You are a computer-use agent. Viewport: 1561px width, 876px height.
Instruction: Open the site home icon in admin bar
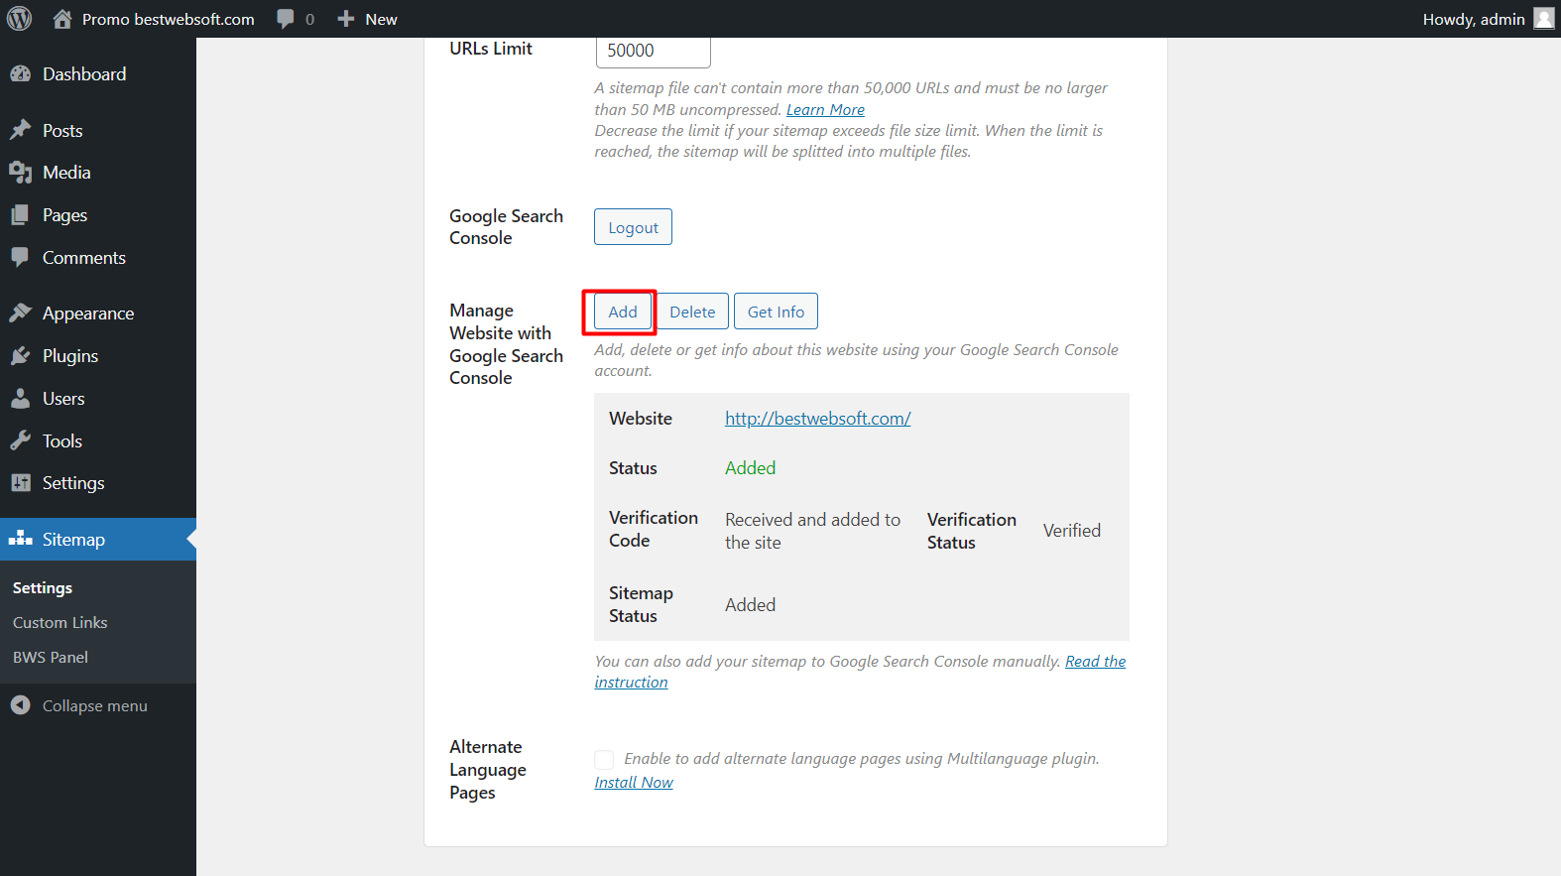[x=62, y=19]
